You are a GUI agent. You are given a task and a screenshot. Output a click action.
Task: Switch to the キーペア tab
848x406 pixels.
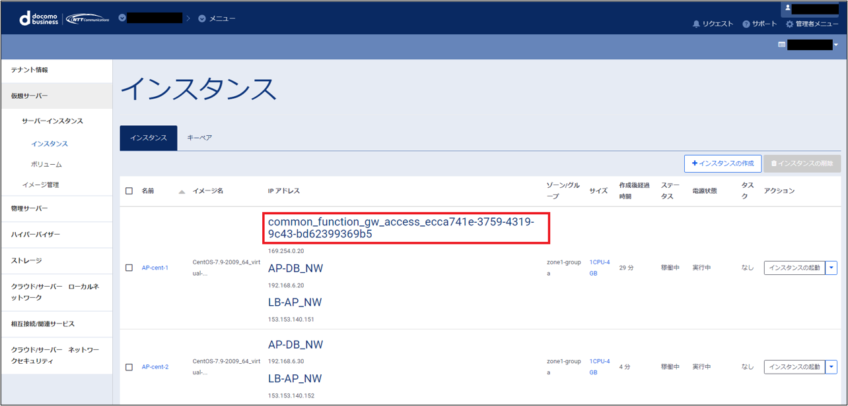[x=199, y=138]
